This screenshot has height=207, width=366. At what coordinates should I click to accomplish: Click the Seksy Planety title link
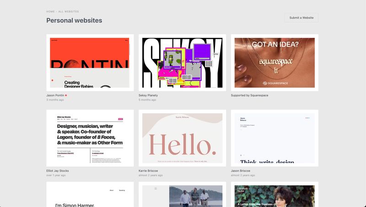(151, 95)
